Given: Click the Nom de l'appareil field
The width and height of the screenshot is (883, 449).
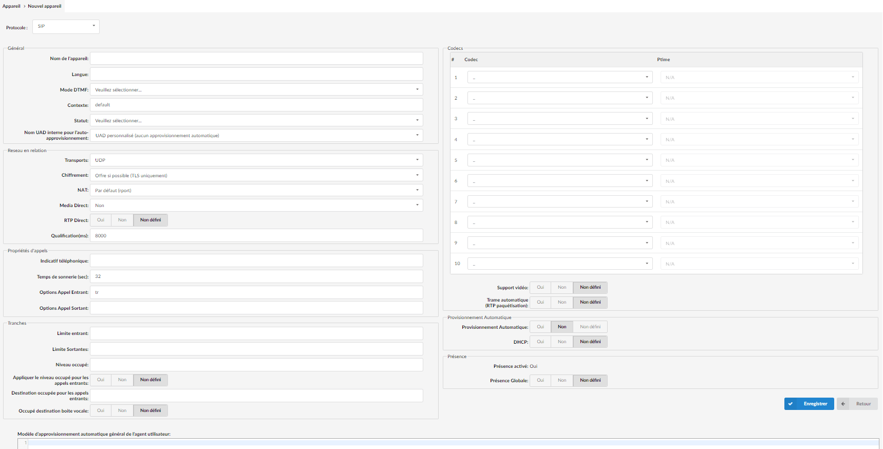Looking at the screenshot, I should (256, 59).
